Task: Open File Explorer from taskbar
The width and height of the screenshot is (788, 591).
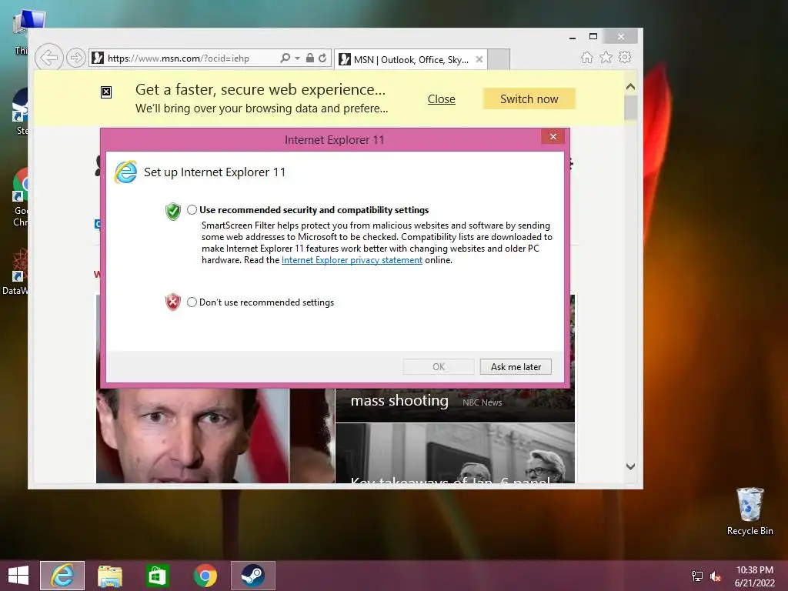Action: 110,576
